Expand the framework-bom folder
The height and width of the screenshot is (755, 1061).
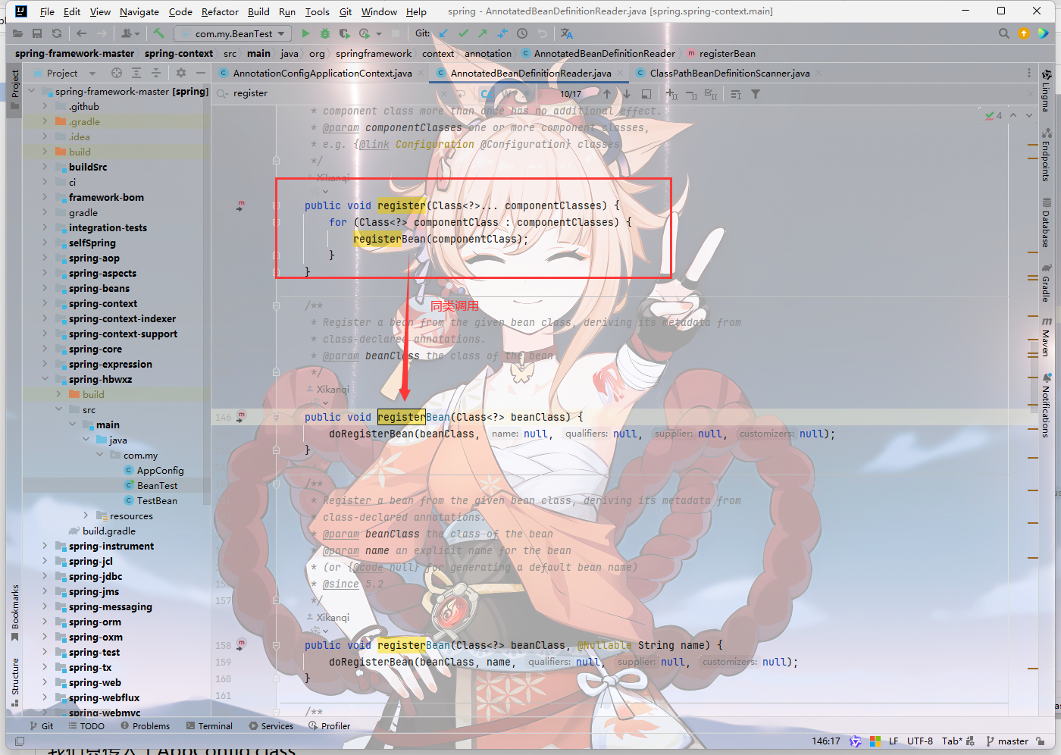45,197
